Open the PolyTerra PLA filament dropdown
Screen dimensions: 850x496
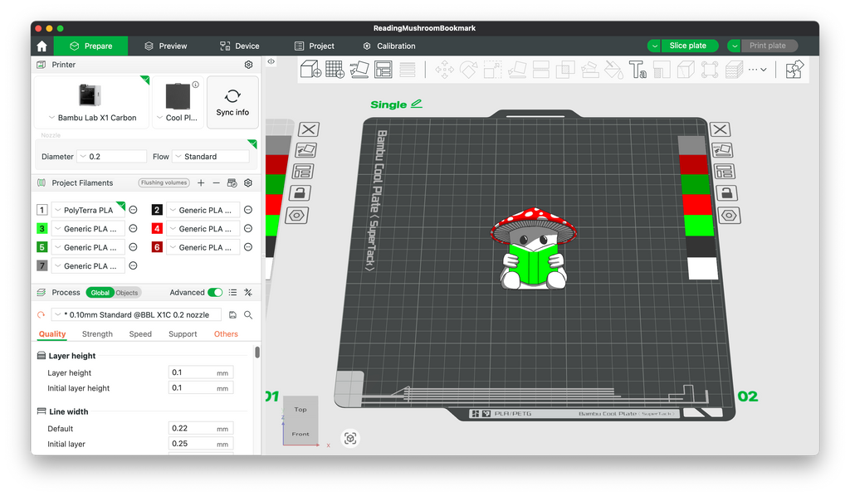[x=88, y=210]
